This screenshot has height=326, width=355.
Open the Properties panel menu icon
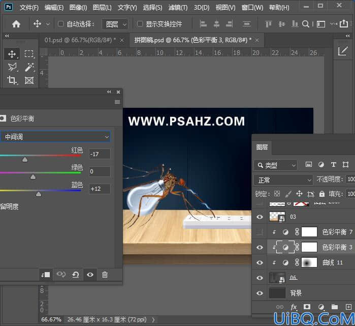117,102
